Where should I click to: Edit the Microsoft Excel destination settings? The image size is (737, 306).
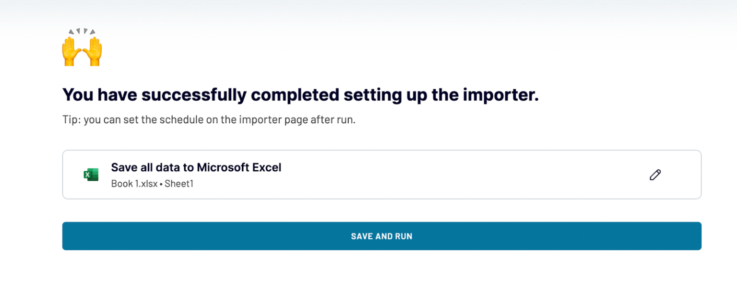coord(655,175)
